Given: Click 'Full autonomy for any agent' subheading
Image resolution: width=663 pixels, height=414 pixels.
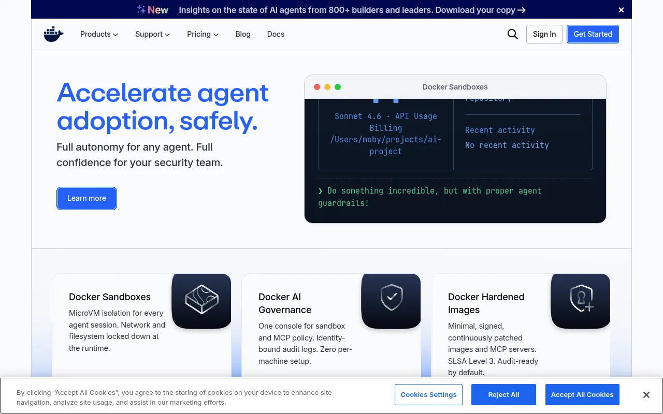Looking at the screenshot, I should click(140, 155).
